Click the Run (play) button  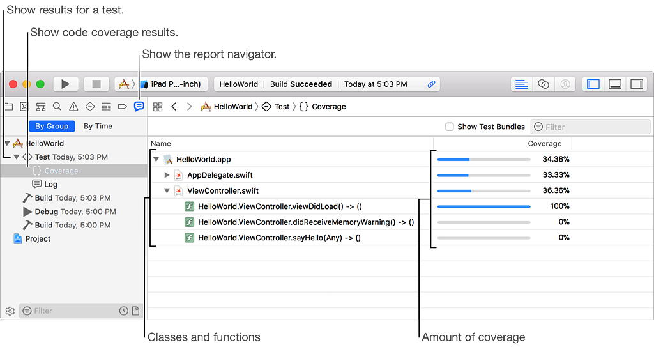click(66, 84)
